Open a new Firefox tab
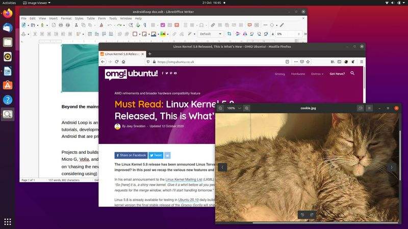Image resolution: width=408 pixels, height=229 pixels. [x=149, y=54]
